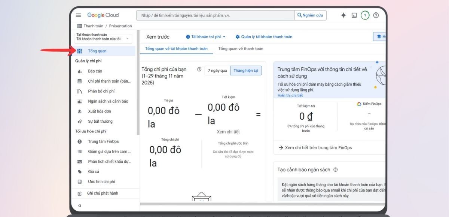The width and height of the screenshot is (449, 217).
Task: Open the Tài khoản trả phí dropdown
Action: coord(206,37)
